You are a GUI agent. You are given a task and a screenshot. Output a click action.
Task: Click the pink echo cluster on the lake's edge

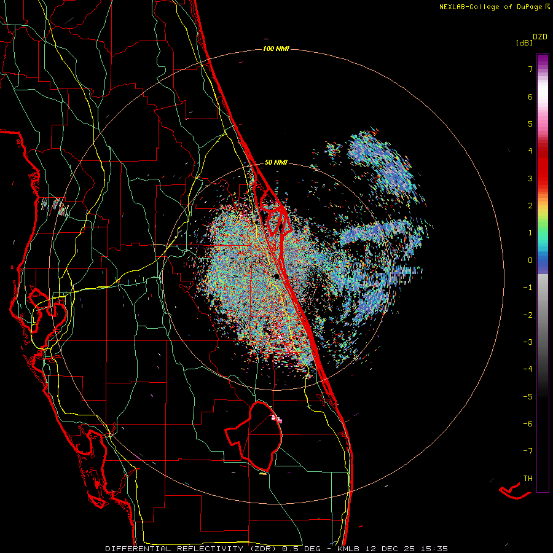(277, 418)
